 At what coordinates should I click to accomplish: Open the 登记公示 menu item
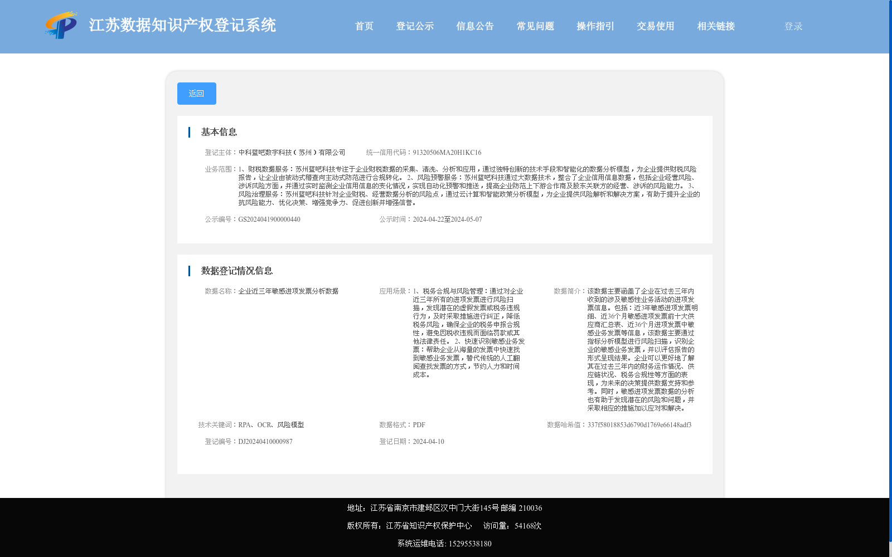coord(415,26)
